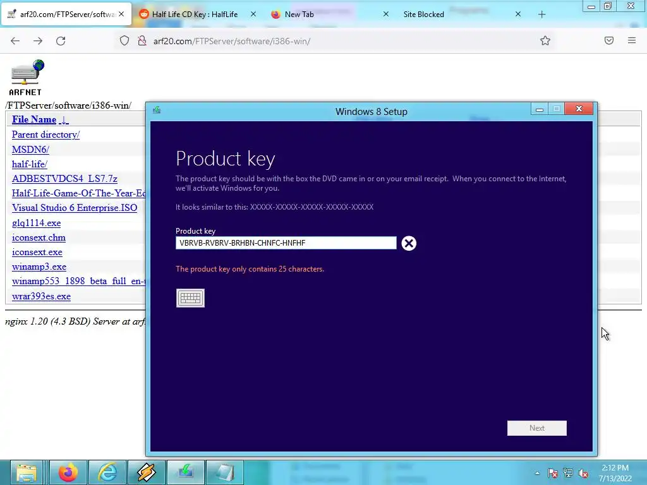Open the MSDN6/ folder link
647x485 pixels.
tap(30, 149)
